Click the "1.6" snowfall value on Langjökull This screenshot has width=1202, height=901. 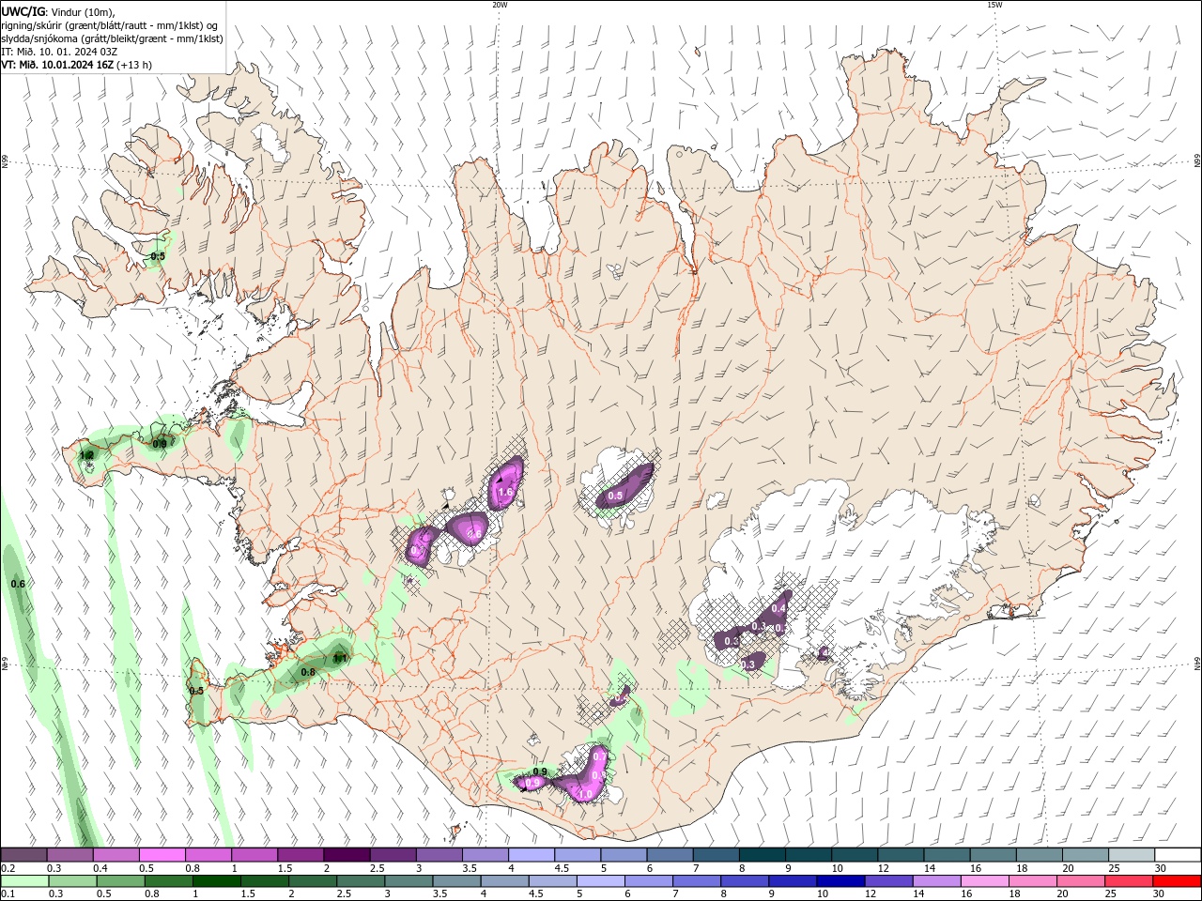point(505,492)
